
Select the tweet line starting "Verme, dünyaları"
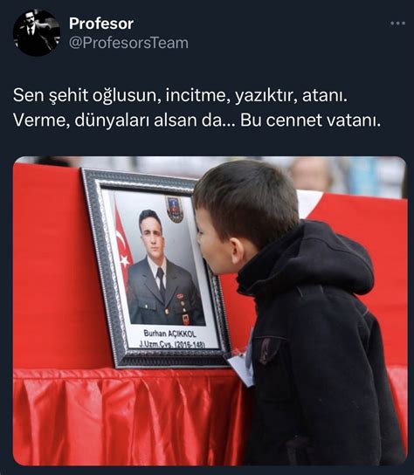[x=197, y=120]
